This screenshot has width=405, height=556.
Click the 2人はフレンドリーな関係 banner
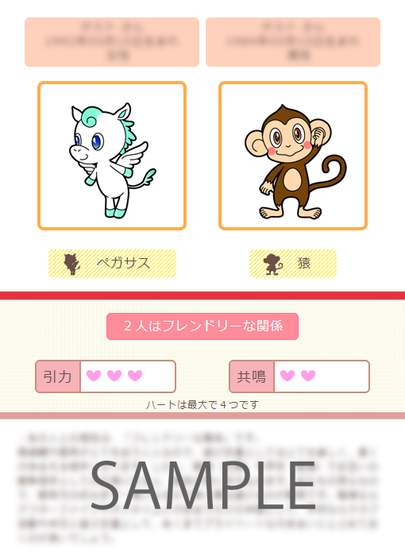click(202, 326)
